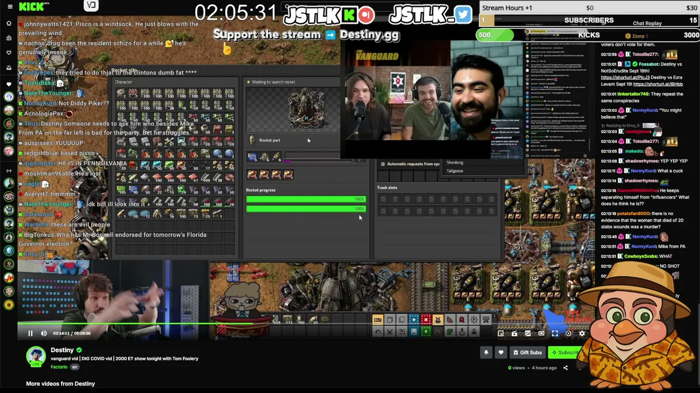
Task: Pause the video playback
Action: click(x=31, y=334)
